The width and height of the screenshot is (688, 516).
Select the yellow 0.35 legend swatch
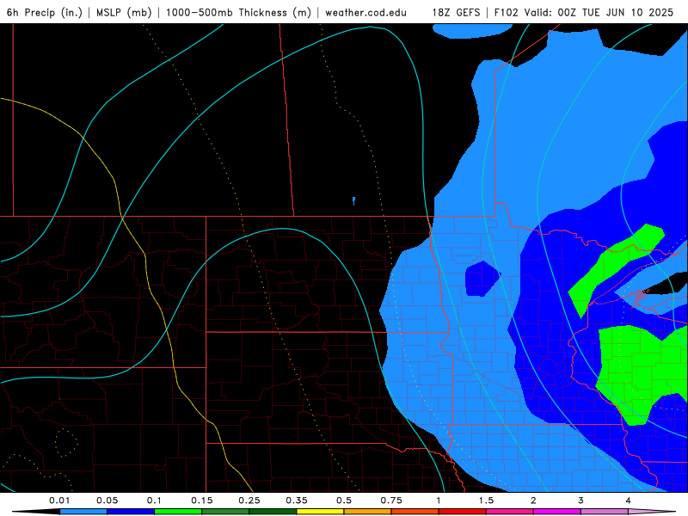[320, 512]
